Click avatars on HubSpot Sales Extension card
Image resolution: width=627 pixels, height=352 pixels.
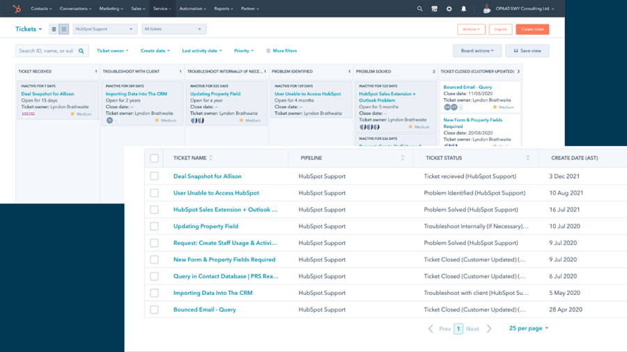click(369, 127)
